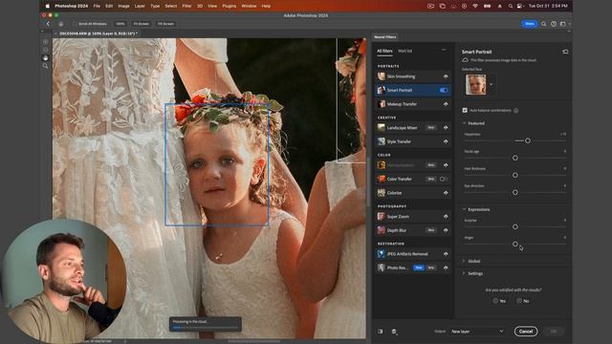Click the Fit Screen button
612x344 pixels.
[x=142, y=24]
